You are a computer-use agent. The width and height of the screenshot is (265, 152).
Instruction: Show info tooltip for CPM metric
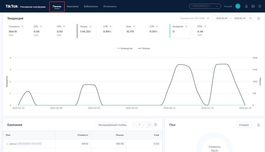205,27
